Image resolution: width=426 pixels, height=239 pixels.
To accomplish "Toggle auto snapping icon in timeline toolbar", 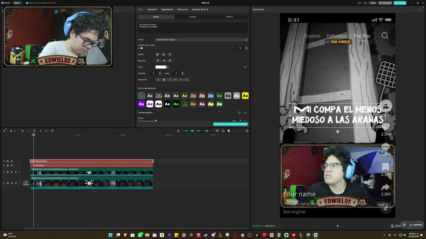I will pyautogui.click(x=192, y=131).
